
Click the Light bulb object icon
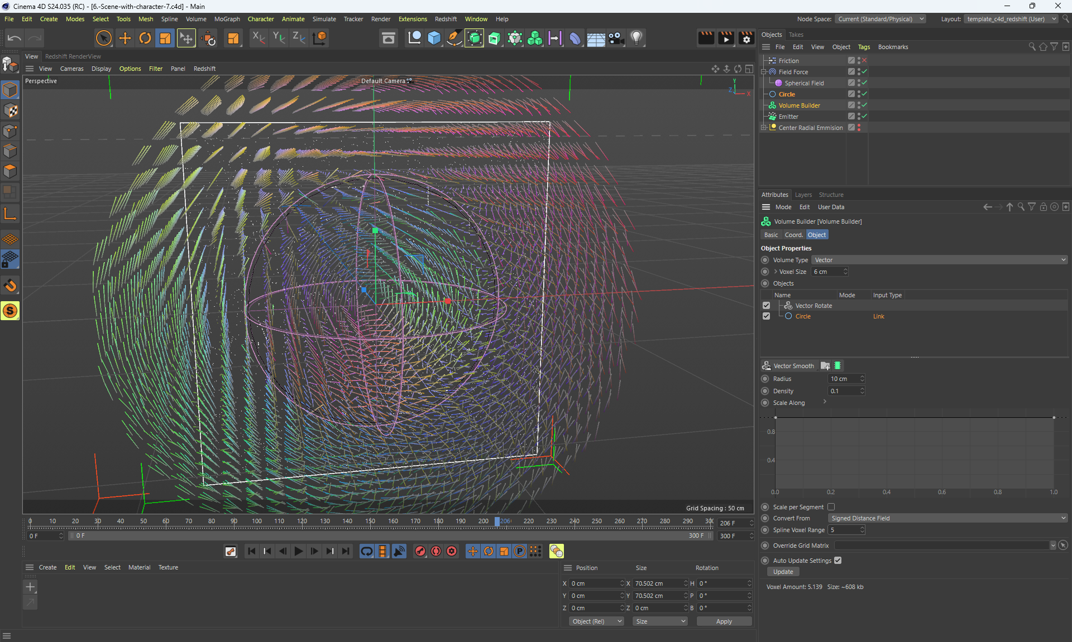tap(636, 38)
